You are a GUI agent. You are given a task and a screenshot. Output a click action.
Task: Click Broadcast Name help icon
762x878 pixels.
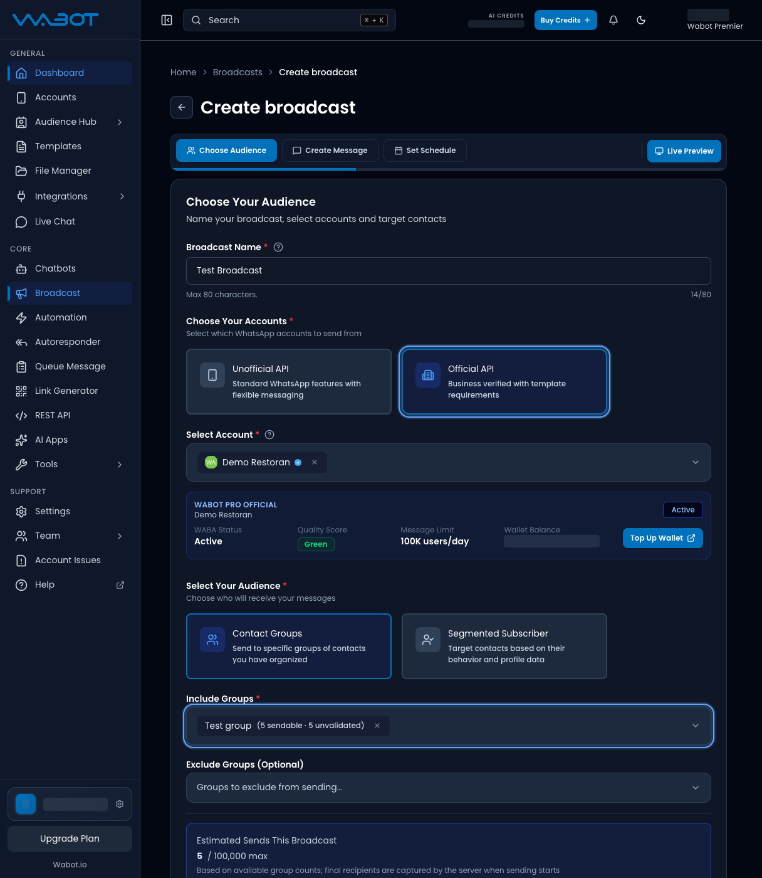[279, 247]
